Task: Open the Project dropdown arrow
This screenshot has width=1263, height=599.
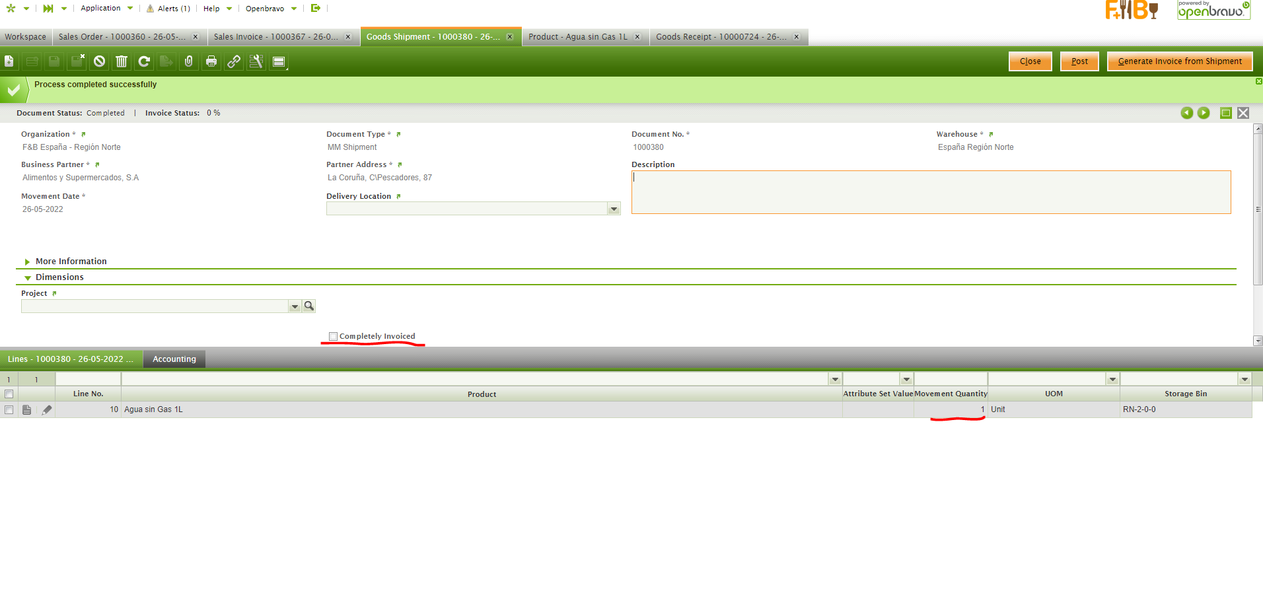Action: coord(295,306)
